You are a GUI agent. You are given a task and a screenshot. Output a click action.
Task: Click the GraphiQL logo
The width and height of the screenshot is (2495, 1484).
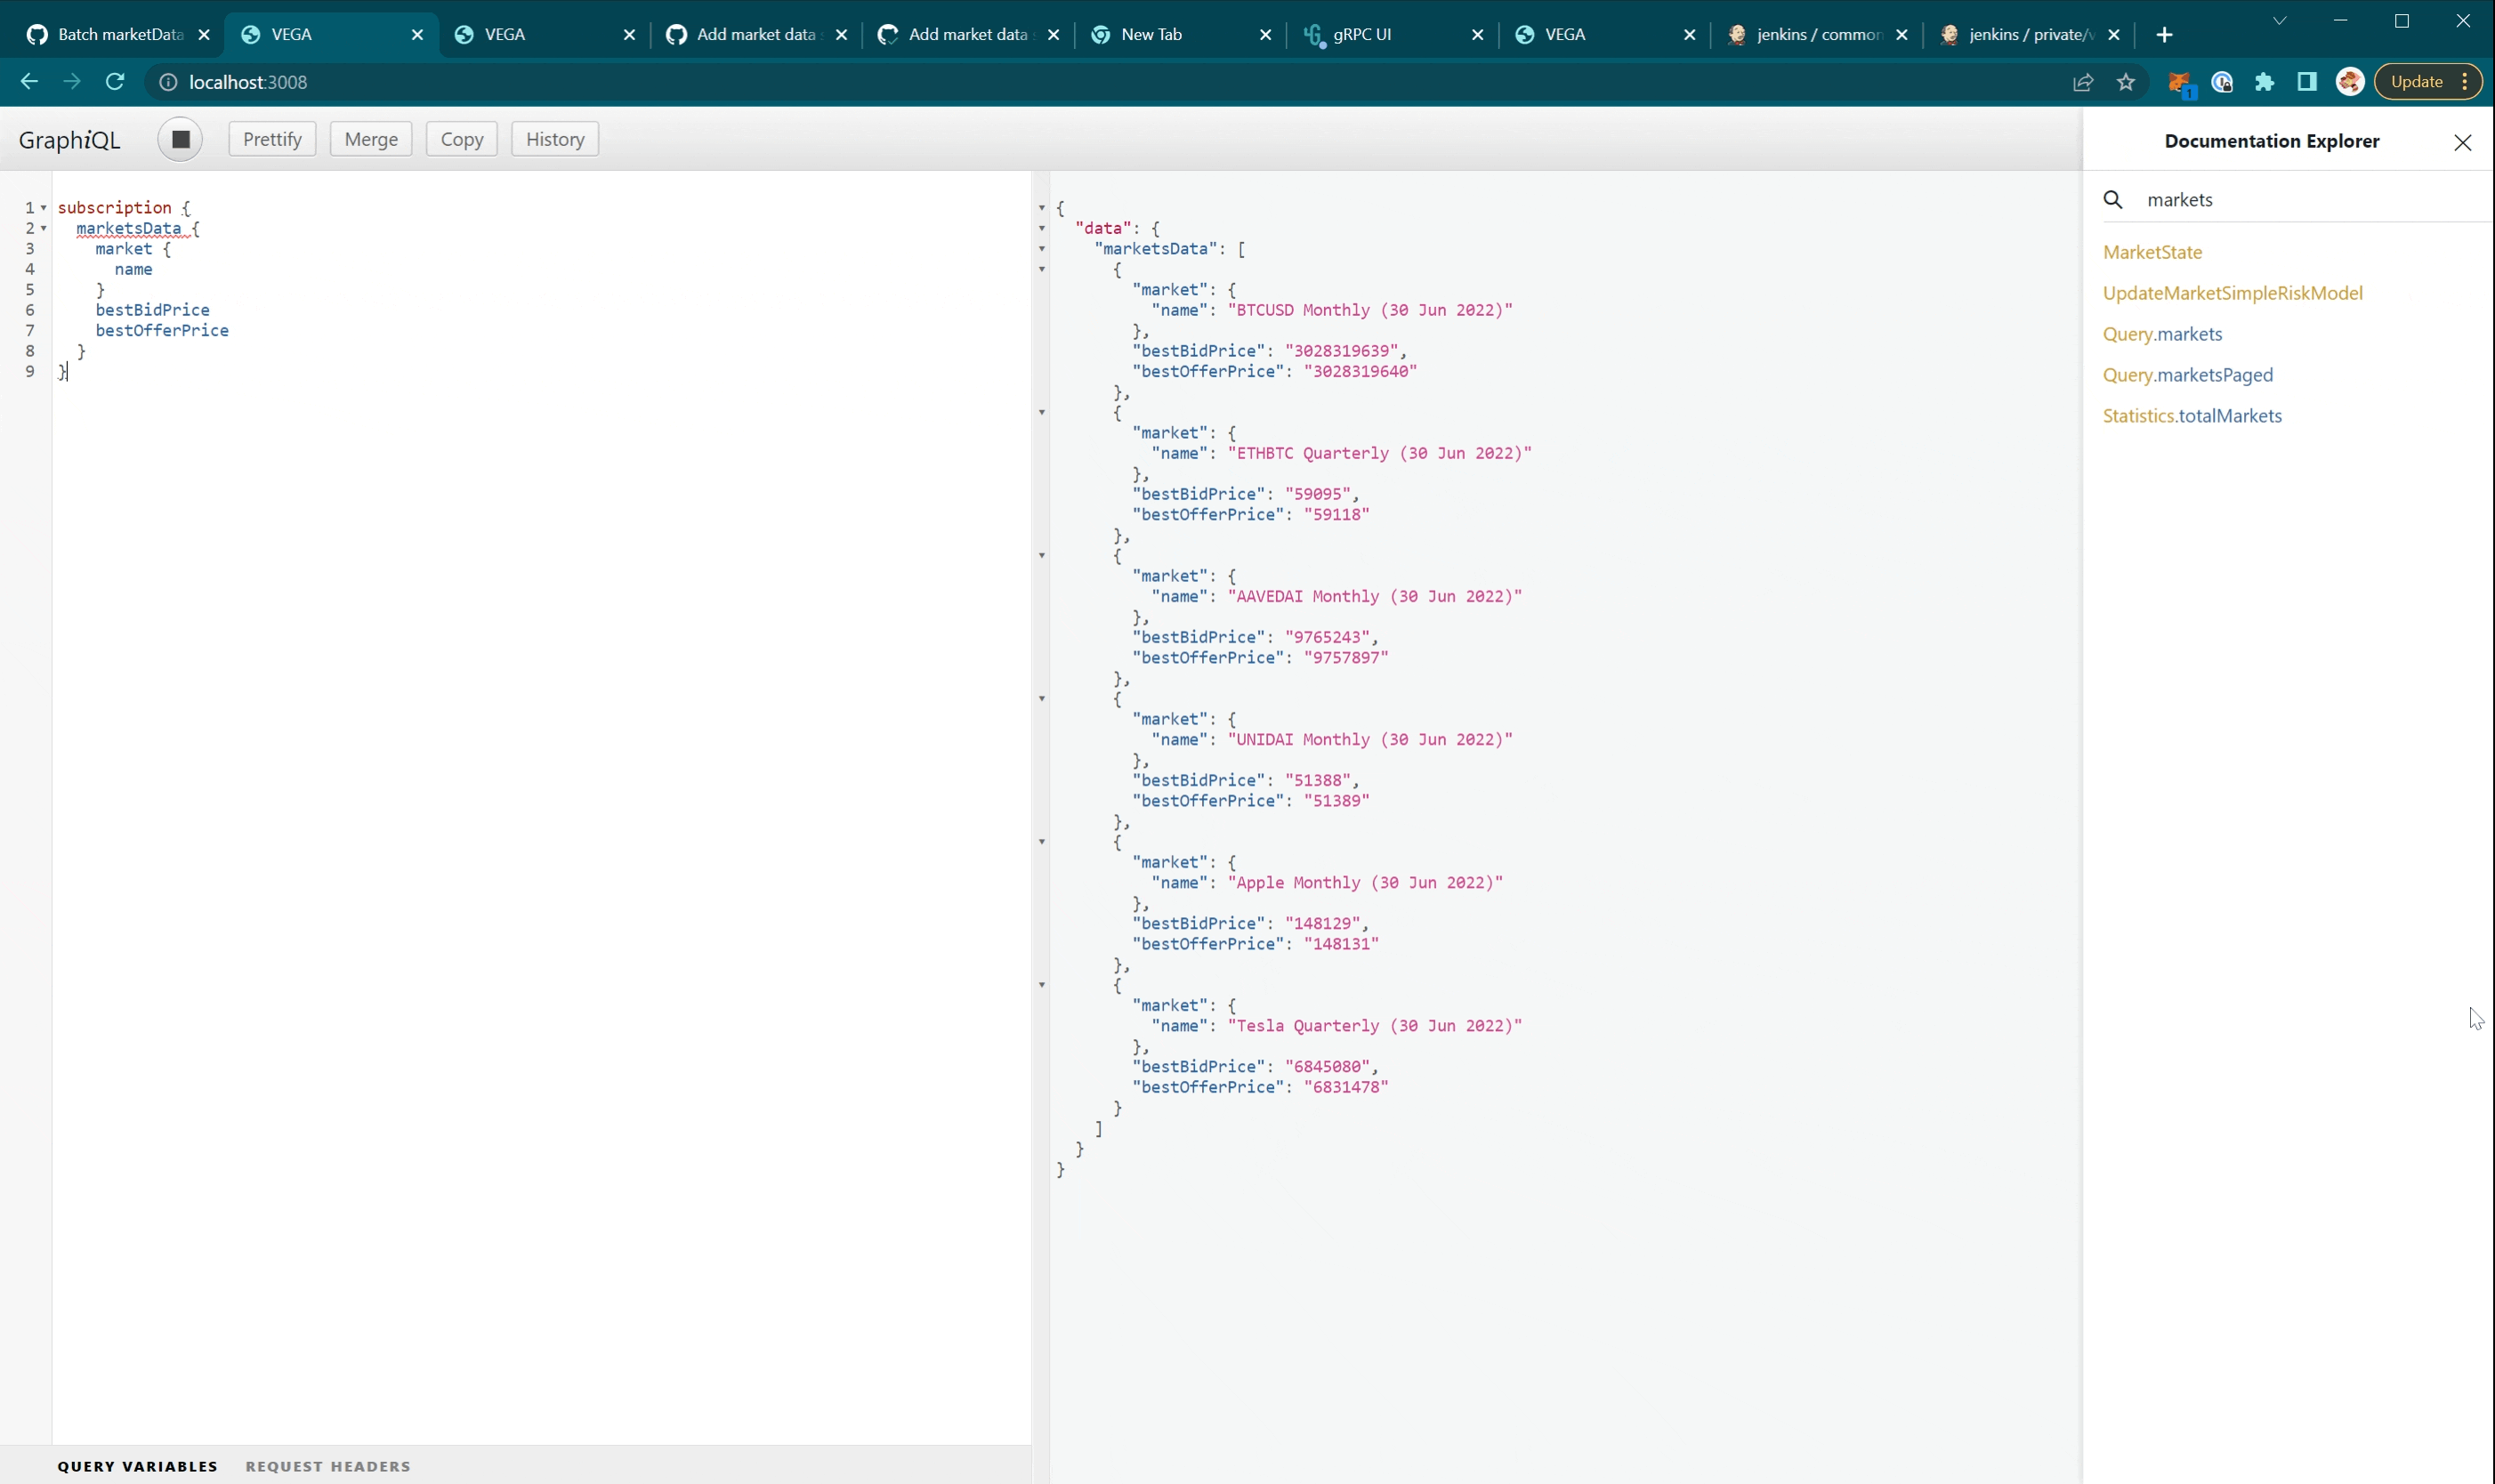point(70,139)
